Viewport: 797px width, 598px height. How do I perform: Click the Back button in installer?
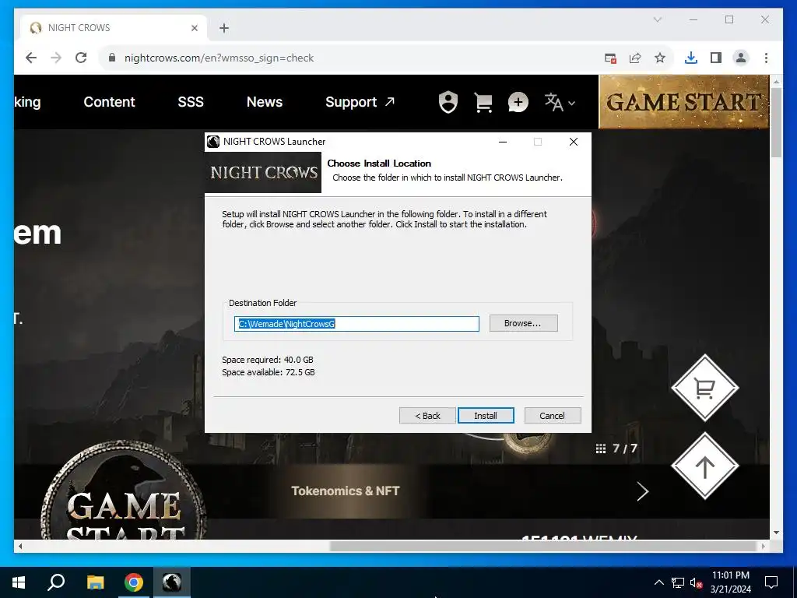click(x=427, y=416)
